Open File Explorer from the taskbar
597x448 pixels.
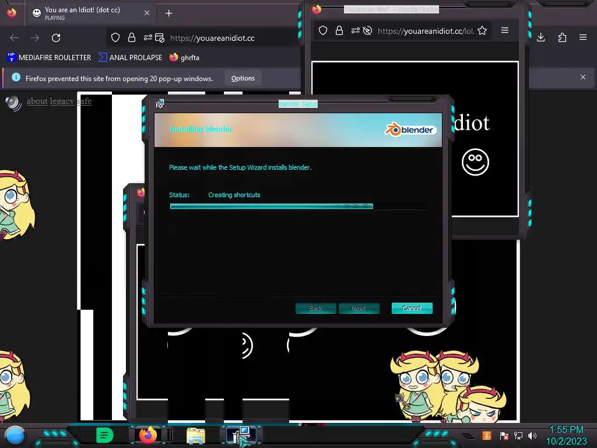(196, 436)
